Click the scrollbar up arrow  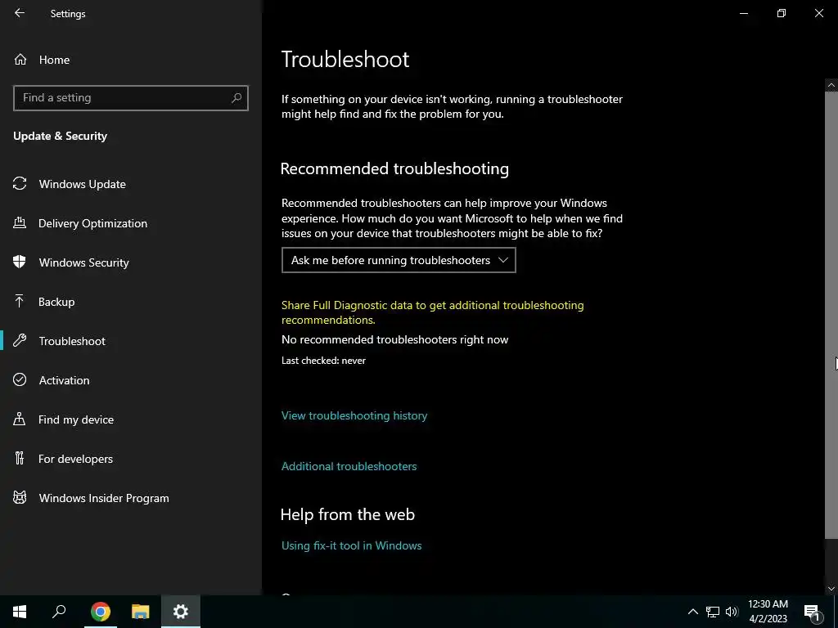pyautogui.click(x=831, y=85)
